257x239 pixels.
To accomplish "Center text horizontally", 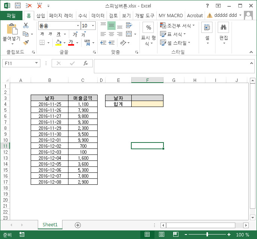I will pos(111,34).
